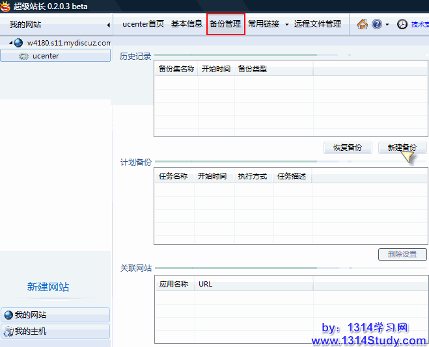
Task: Open the 基本信息 tab
Action: point(187,24)
